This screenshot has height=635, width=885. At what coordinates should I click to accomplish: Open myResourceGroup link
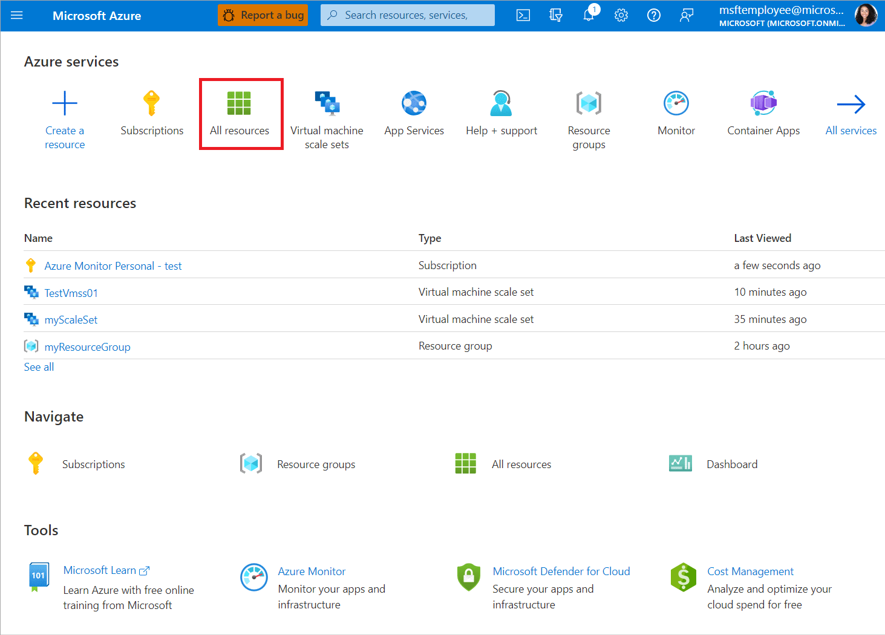pos(88,347)
